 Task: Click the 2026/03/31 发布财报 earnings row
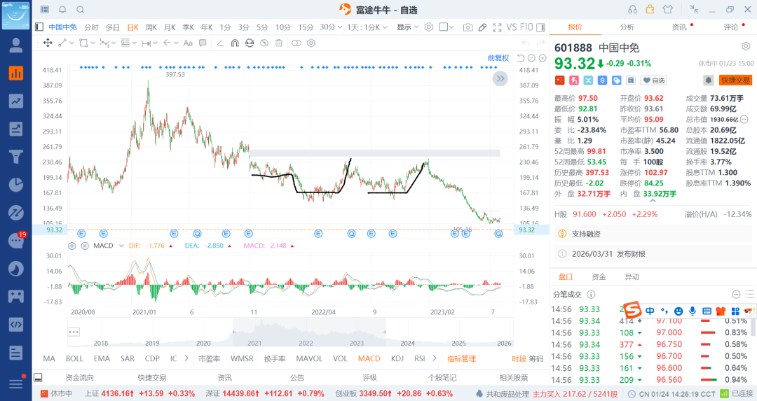click(x=653, y=254)
